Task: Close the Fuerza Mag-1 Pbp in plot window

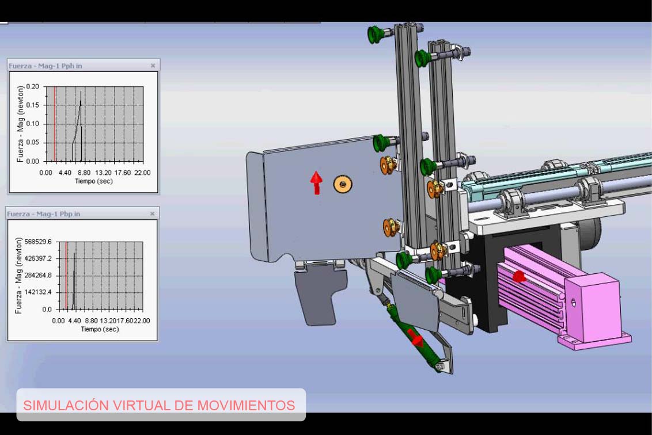Action: point(152,213)
